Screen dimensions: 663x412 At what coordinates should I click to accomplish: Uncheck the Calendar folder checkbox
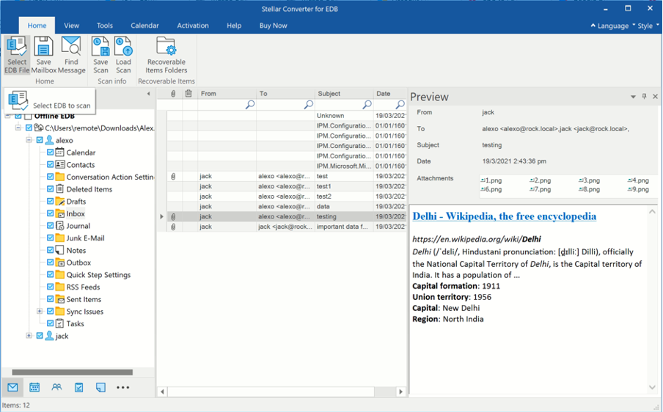tap(50, 152)
